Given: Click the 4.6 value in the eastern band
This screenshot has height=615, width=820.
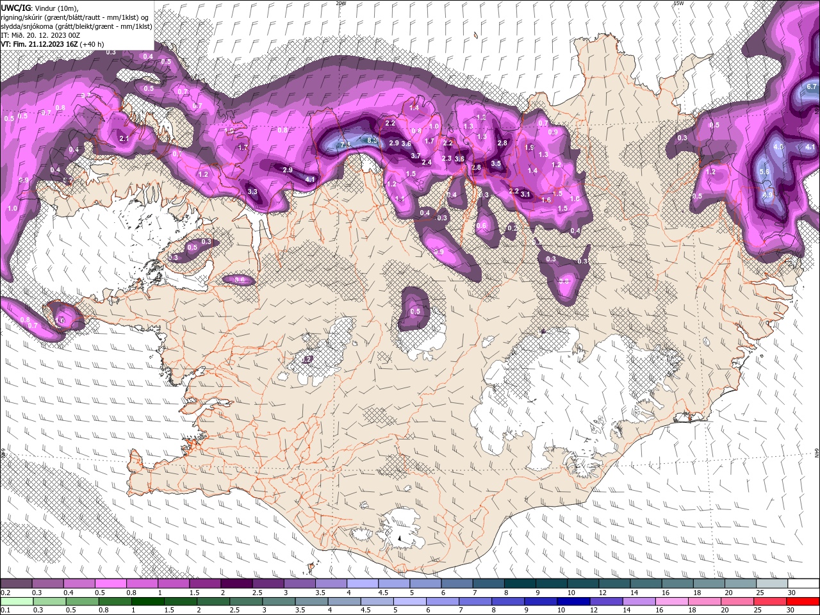Looking at the screenshot, I should point(779,146).
